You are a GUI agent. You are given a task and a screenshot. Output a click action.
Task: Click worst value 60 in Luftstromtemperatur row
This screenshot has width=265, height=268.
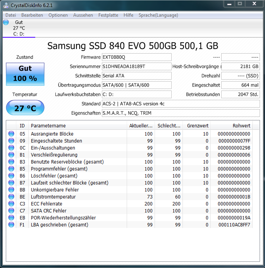click(178, 197)
